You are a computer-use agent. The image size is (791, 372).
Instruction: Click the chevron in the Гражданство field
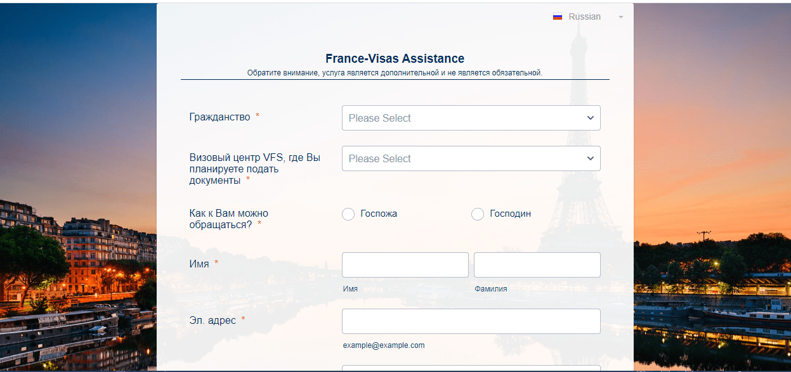pyautogui.click(x=591, y=118)
